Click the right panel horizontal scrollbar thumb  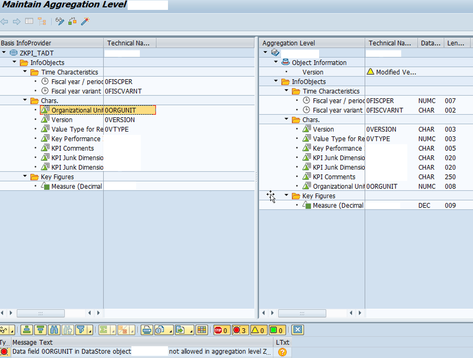[x=302, y=313]
